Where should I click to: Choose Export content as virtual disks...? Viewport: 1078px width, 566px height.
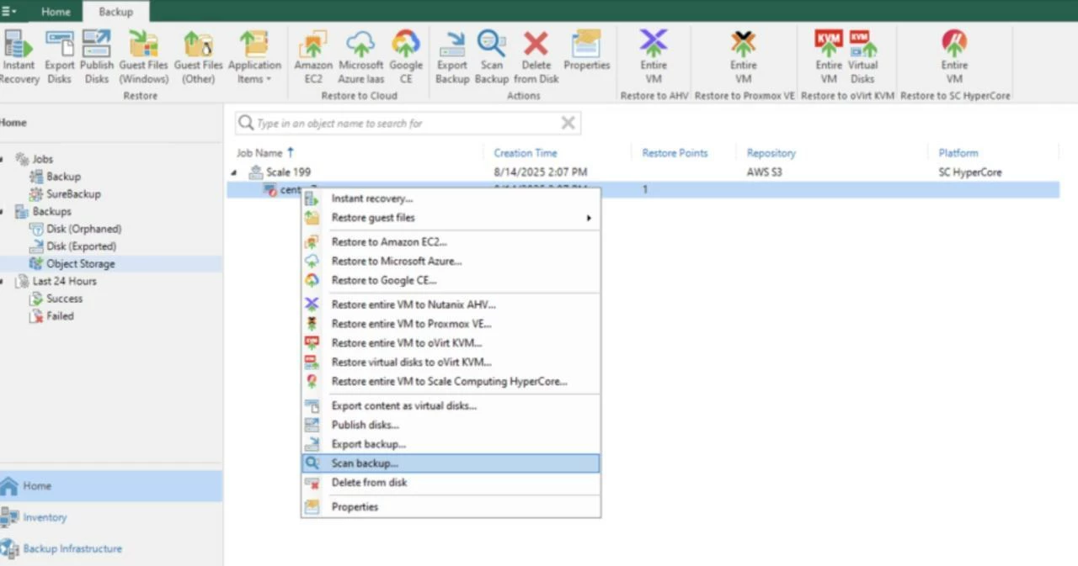451,405
